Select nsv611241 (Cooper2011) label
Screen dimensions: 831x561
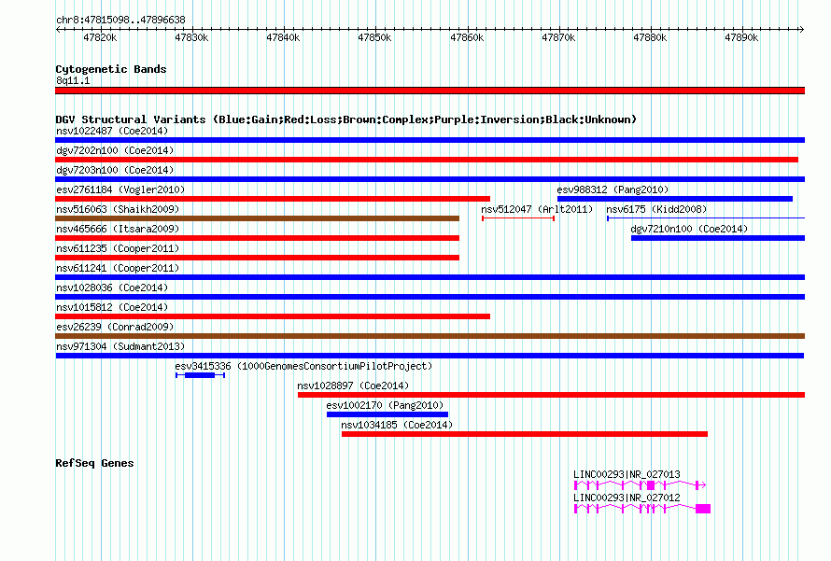118,268
